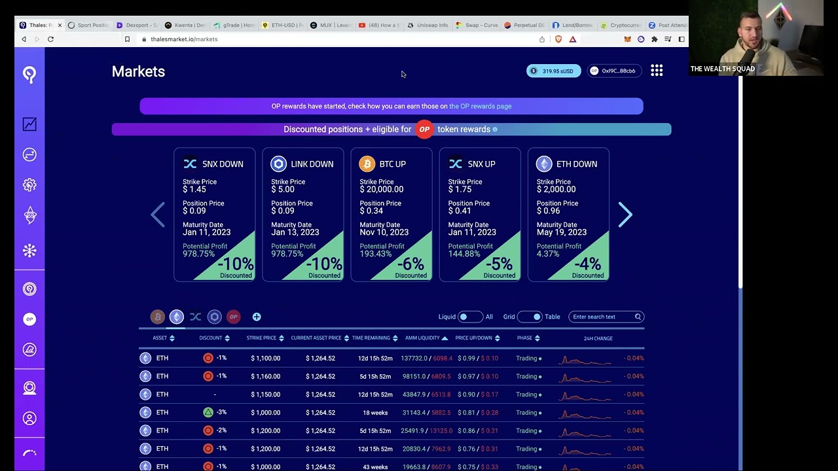The height and width of the screenshot is (471, 838).
Task: Open the profile person icon in the sidebar
Action: pyautogui.click(x=29, y=419)
